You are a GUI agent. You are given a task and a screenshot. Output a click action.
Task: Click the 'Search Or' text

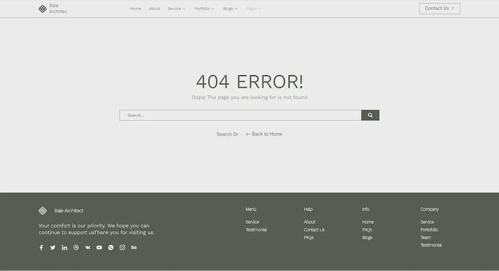tap(227, 134)
